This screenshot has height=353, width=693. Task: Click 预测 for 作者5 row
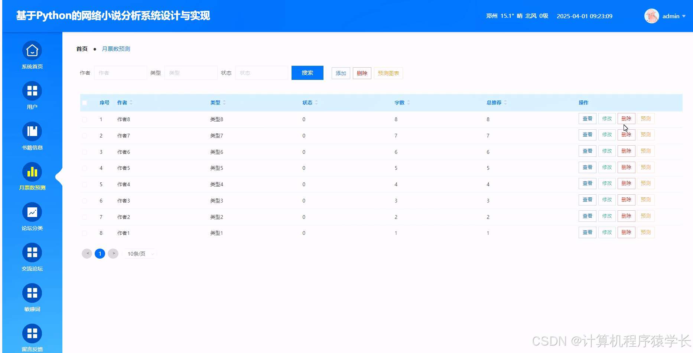click(x=645, y=167)
